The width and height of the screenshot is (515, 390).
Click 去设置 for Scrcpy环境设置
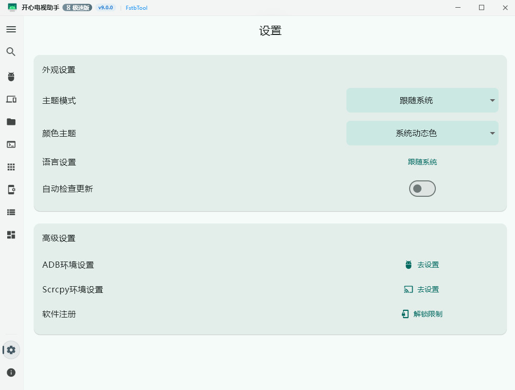point(428,289)
